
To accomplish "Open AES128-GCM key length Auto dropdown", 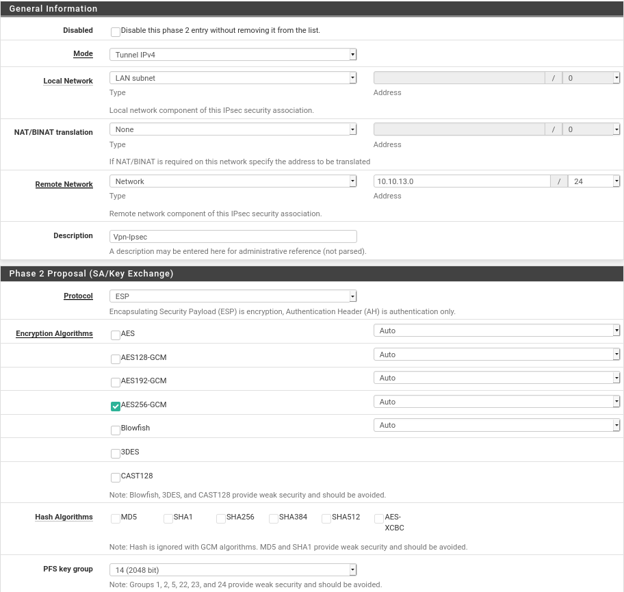I will (497, 355).
